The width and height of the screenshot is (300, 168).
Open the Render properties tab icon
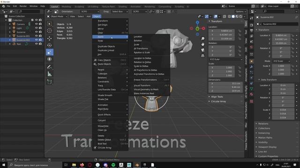point(252,25)
